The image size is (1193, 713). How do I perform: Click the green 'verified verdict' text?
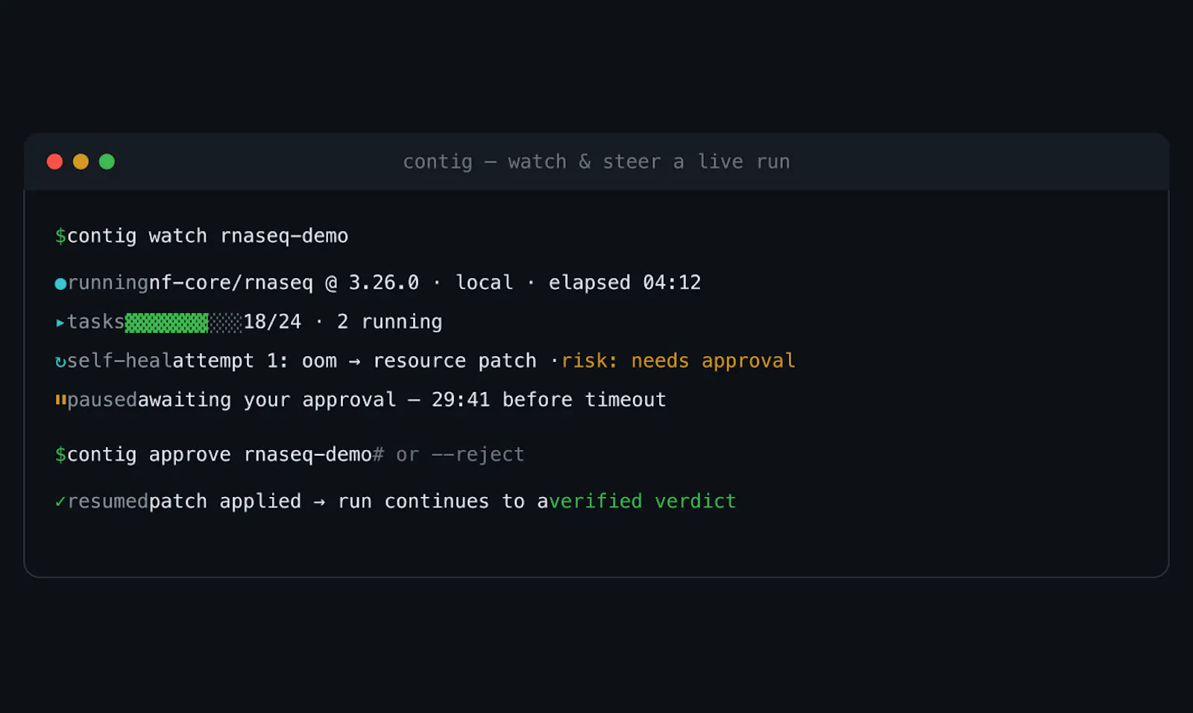[x=643, y=501]
